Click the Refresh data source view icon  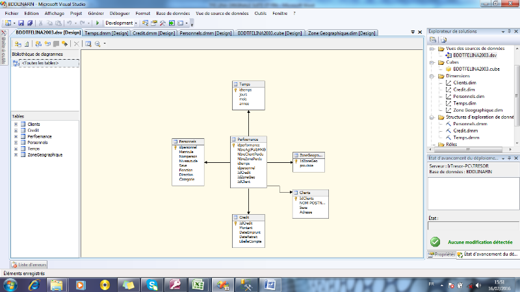pyautogui.click(x=27, y=43)
